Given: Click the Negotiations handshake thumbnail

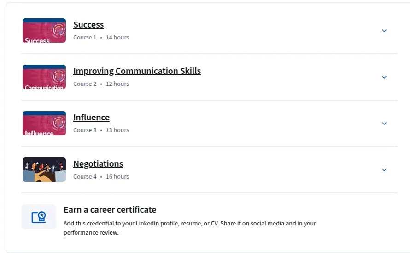Looking at the screenshot, I should [44, 169].
